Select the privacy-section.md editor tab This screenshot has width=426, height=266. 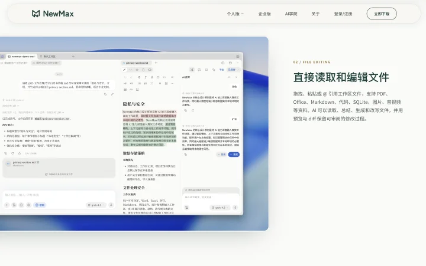pos(137,63)
